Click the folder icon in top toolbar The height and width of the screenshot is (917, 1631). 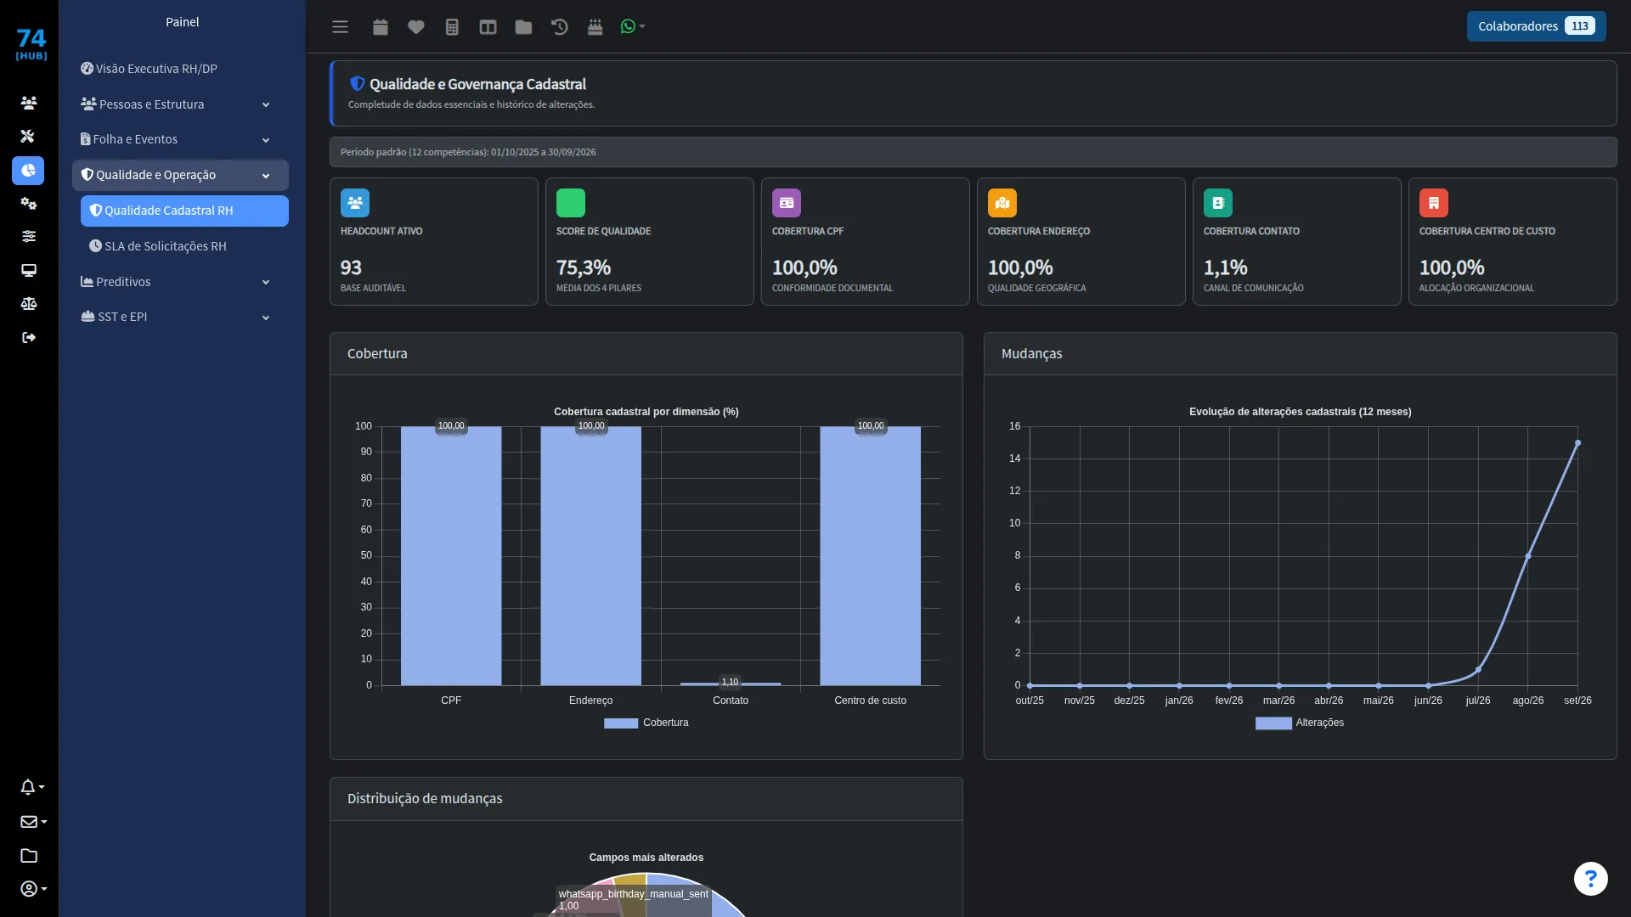click(523, 27)
